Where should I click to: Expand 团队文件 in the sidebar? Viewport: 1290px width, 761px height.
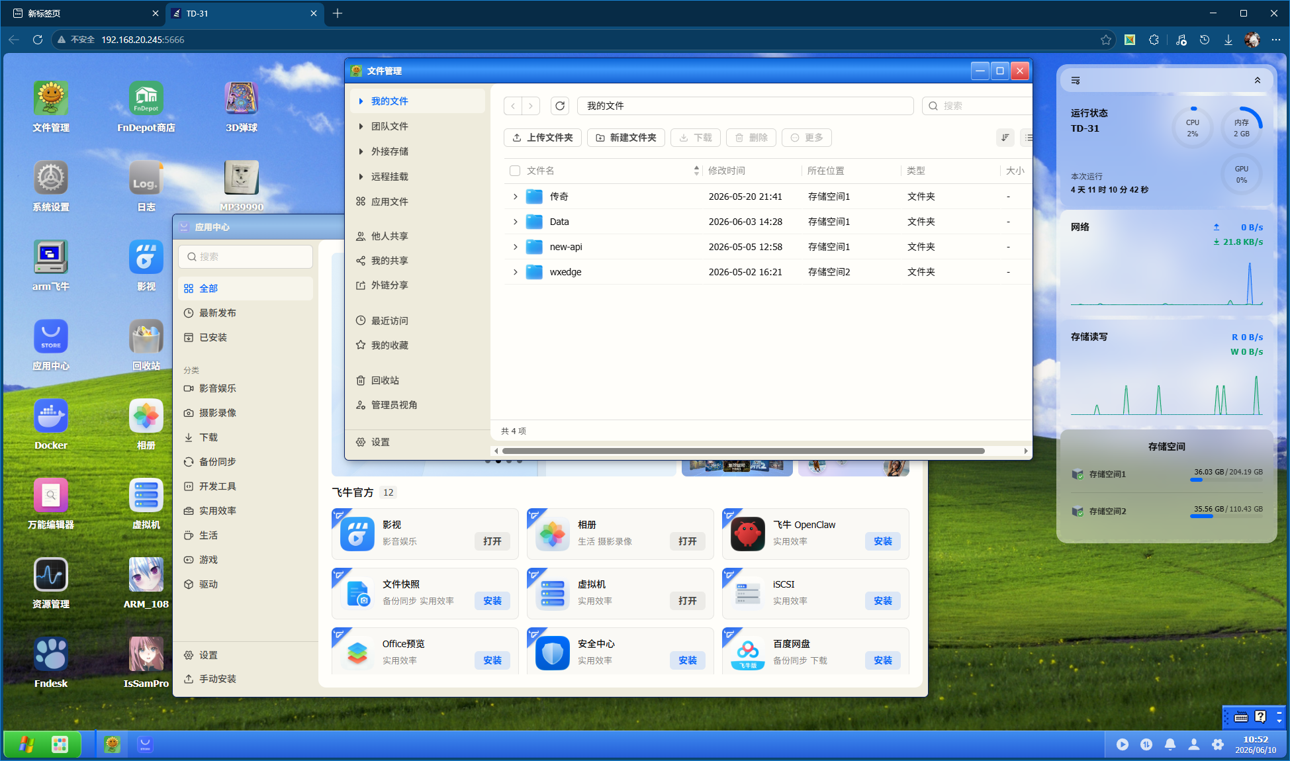(x=361, y=126)
